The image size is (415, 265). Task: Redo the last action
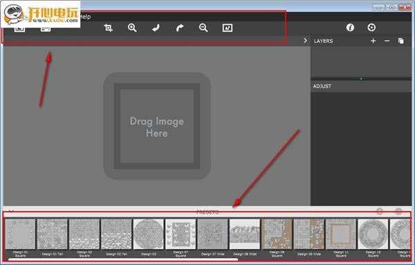coord(180,28)
